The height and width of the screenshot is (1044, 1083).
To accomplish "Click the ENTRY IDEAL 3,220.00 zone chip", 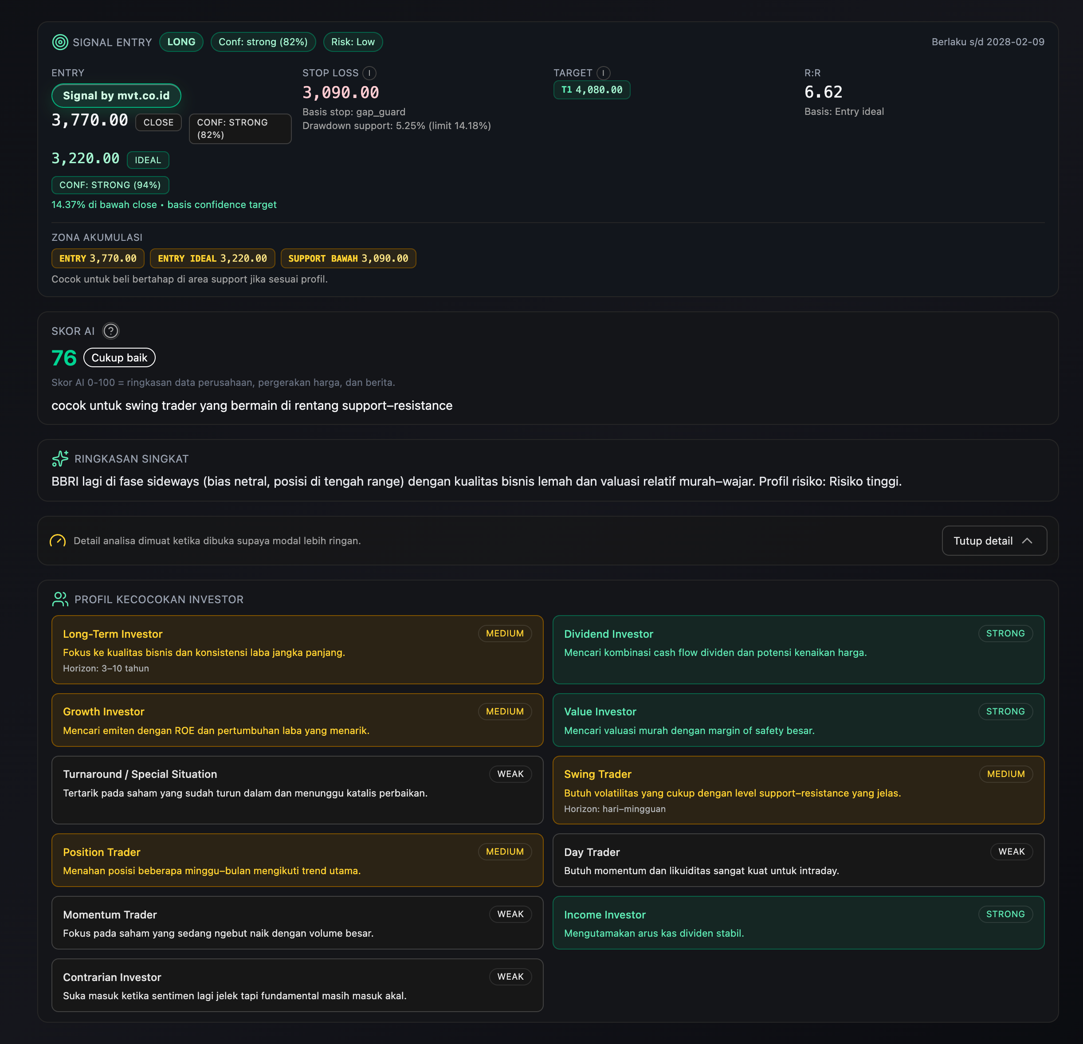I will click(212, 258).
